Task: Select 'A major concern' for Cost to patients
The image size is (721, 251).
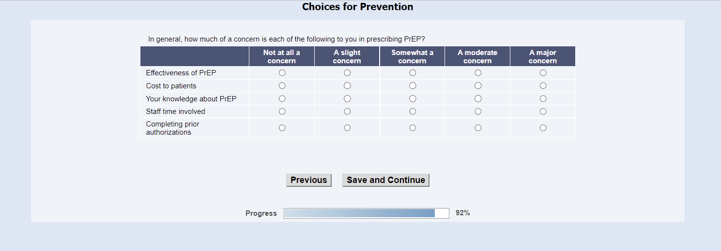Action: (x=543, y=86)
